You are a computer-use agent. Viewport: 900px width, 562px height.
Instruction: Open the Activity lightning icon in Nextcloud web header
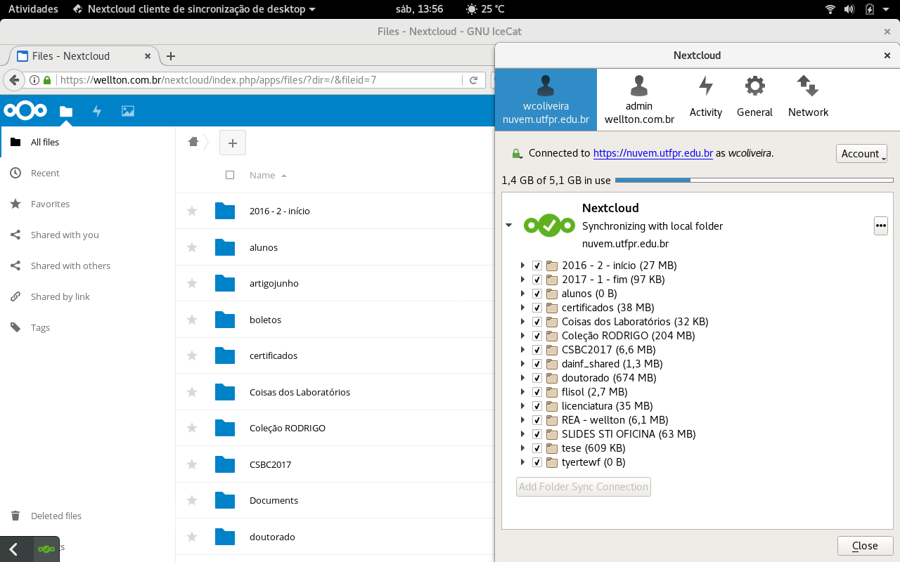[x=97, y=111]
